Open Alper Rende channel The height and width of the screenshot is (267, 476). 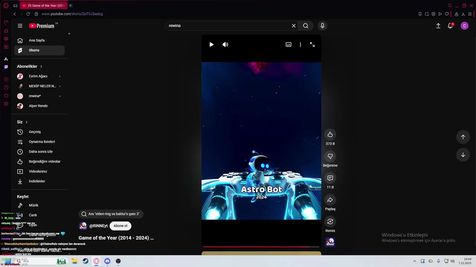[39, 106]
